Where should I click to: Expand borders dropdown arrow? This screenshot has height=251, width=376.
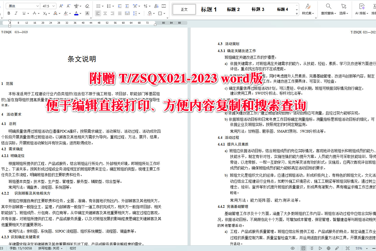(164, 13)
